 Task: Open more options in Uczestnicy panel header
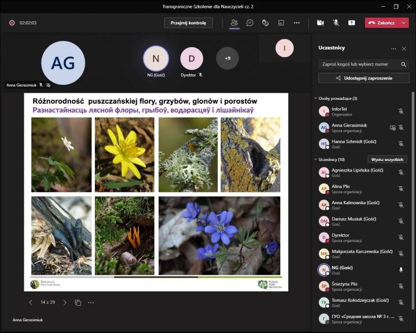point(394,48)
